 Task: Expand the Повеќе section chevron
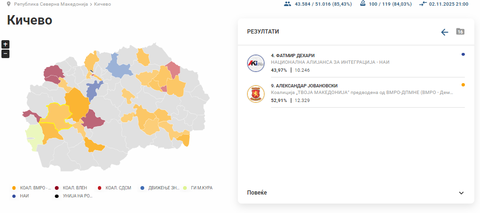point(462,193)
